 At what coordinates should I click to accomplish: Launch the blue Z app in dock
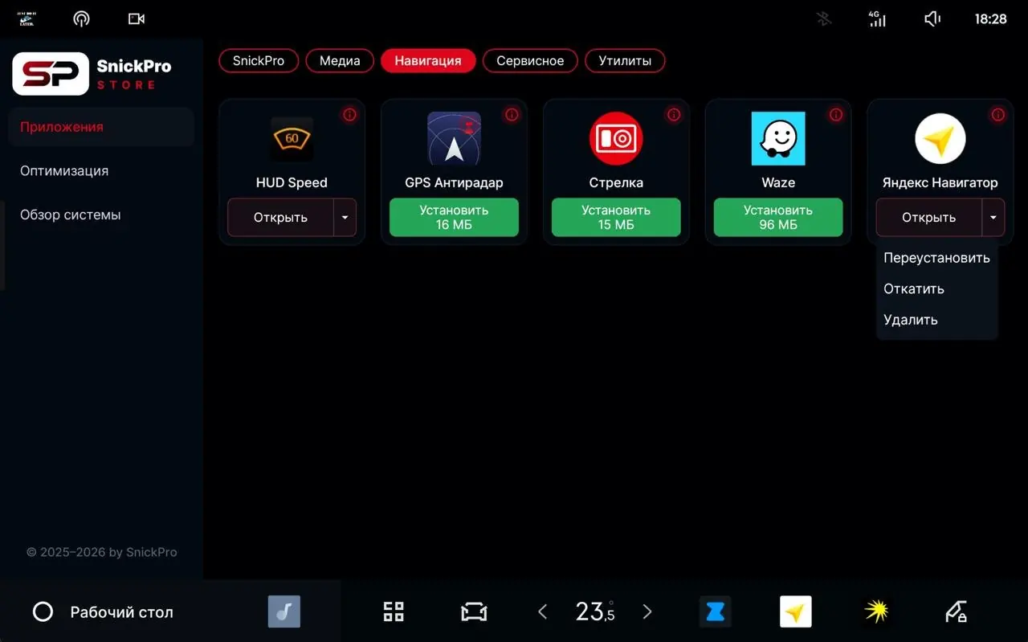(x=715, y=611)
